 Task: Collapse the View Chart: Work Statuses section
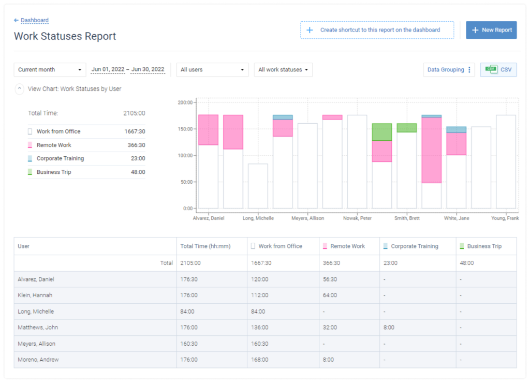click(19, 88)
